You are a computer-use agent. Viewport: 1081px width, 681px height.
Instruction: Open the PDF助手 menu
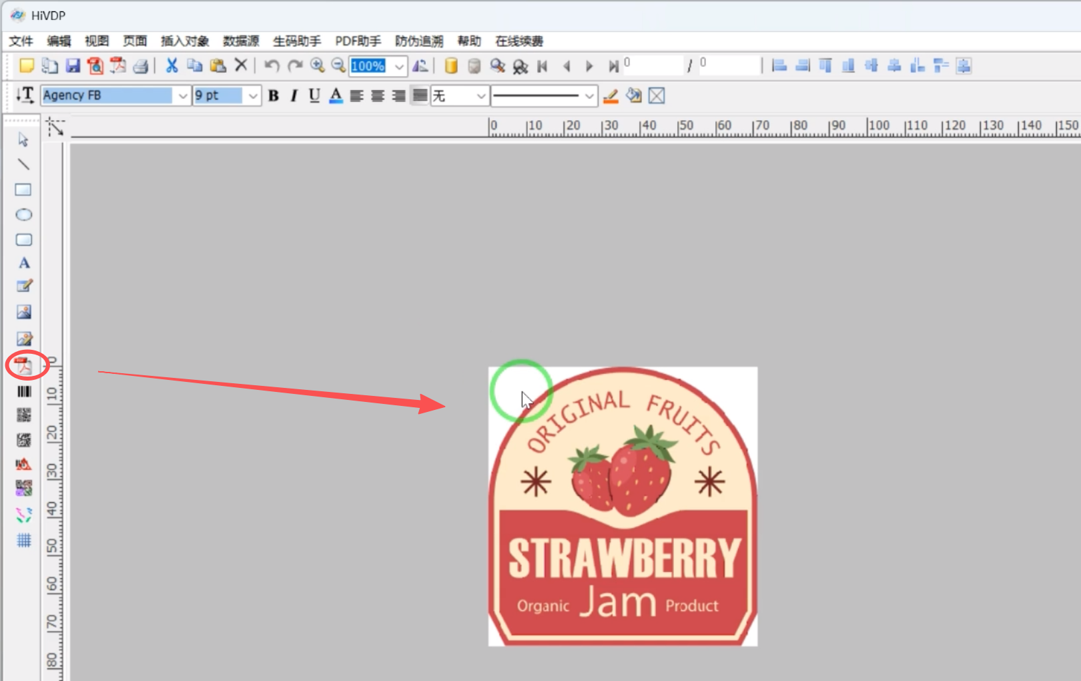coord(358,41)
